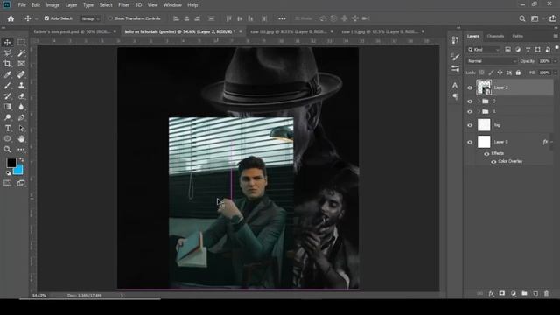
Task: Select the Blur tool
Action: (21, 107)
